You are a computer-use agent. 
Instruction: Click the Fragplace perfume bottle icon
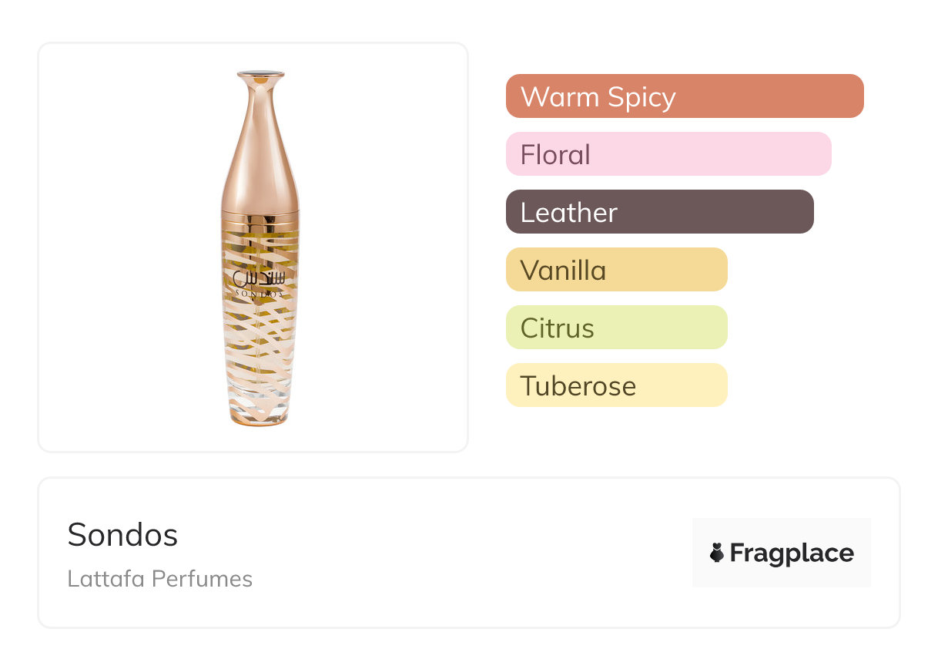[717, 553]
